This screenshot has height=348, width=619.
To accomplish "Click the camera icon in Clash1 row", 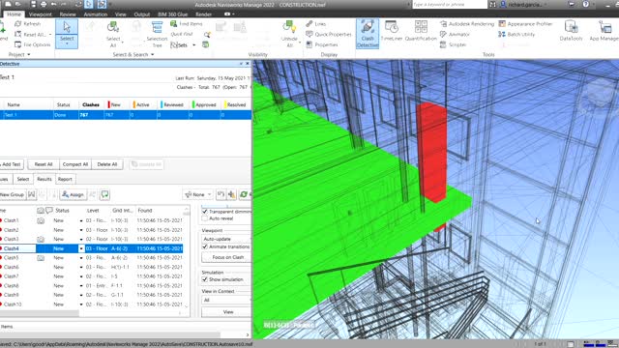I will (x=41, y=220).
